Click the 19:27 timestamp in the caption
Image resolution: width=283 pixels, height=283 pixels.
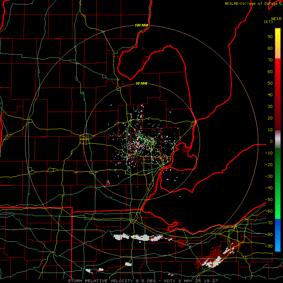pyautogui.click(x=211, y=281)
